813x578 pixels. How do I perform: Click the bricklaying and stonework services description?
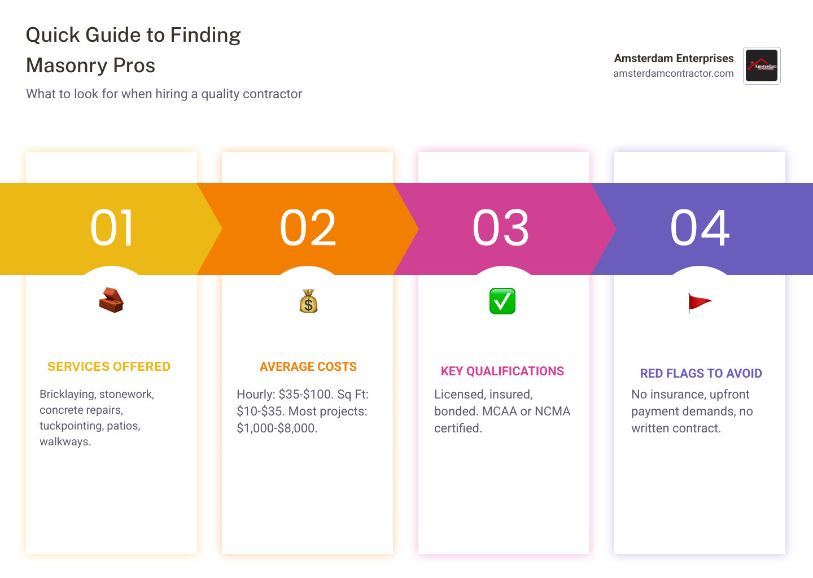point(97,418)
